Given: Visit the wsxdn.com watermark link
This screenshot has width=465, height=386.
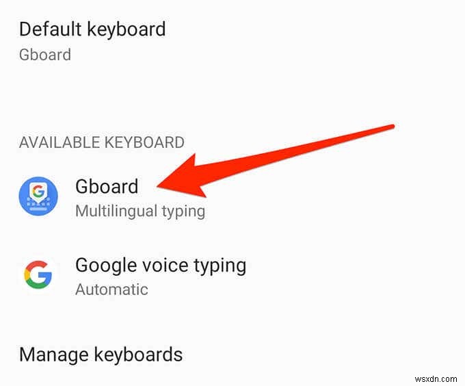Looking at the screenshot, I should pyautogui.click(x=436, y=379).
